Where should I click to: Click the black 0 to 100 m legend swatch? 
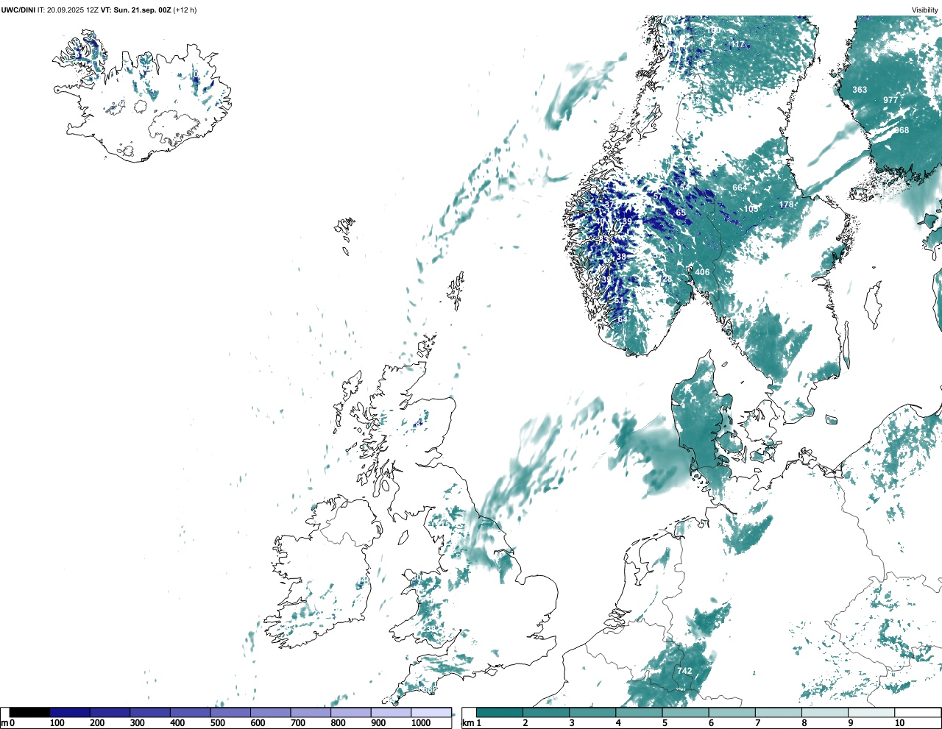30,712
